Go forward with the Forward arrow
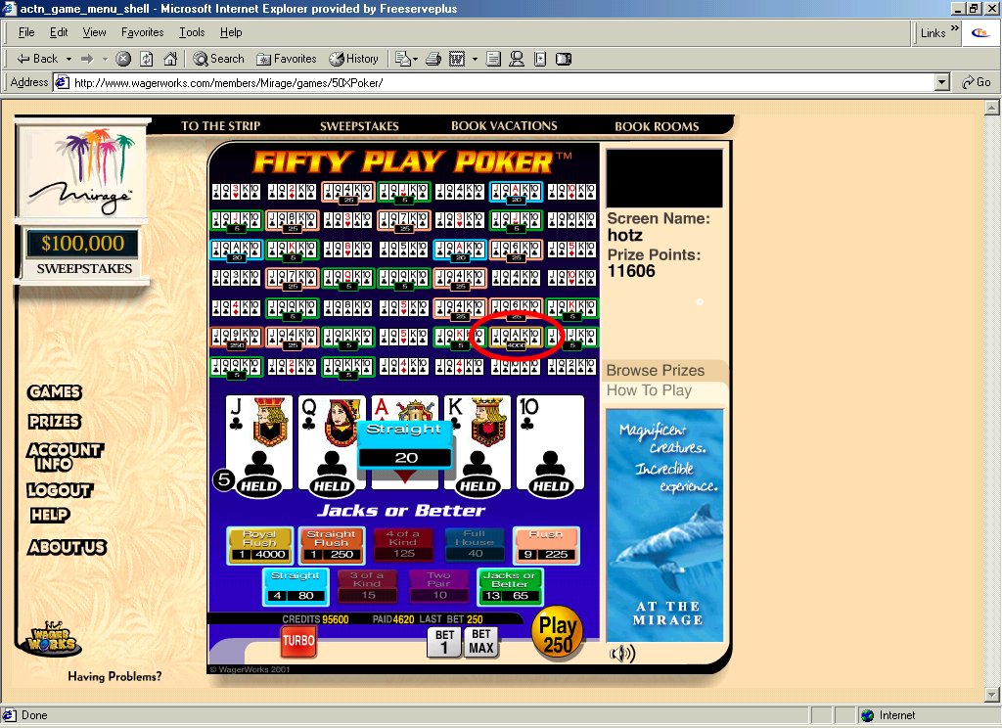Viewport: 1002px width, 728px height. click(x=87, y=59)
